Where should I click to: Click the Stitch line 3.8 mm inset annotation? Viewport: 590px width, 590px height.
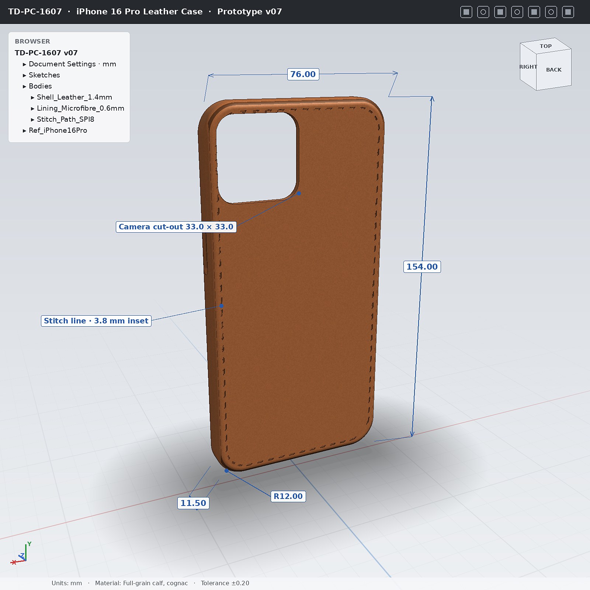point(96,321)
